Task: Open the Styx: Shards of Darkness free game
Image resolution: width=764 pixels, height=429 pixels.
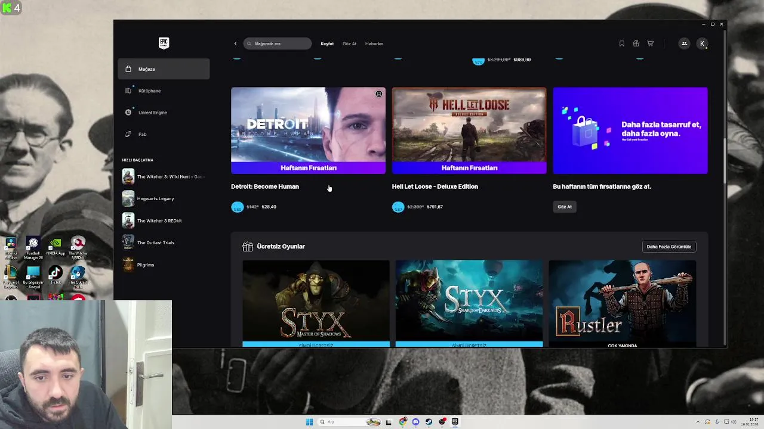Action: coord(469,303)
